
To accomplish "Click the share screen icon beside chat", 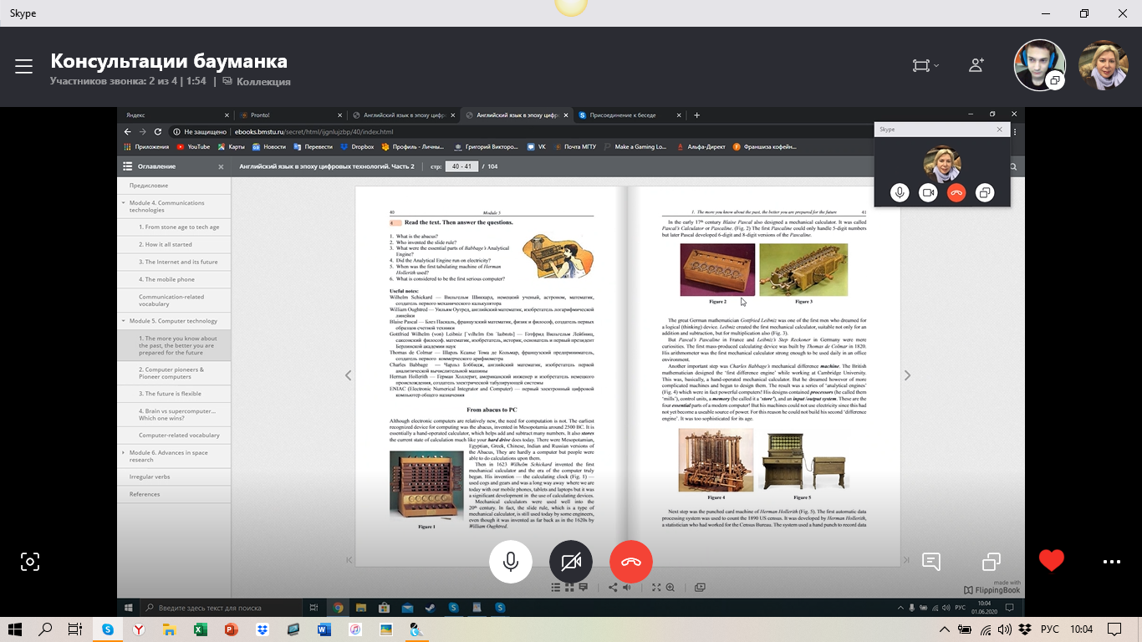I will (x=992, y=561).
